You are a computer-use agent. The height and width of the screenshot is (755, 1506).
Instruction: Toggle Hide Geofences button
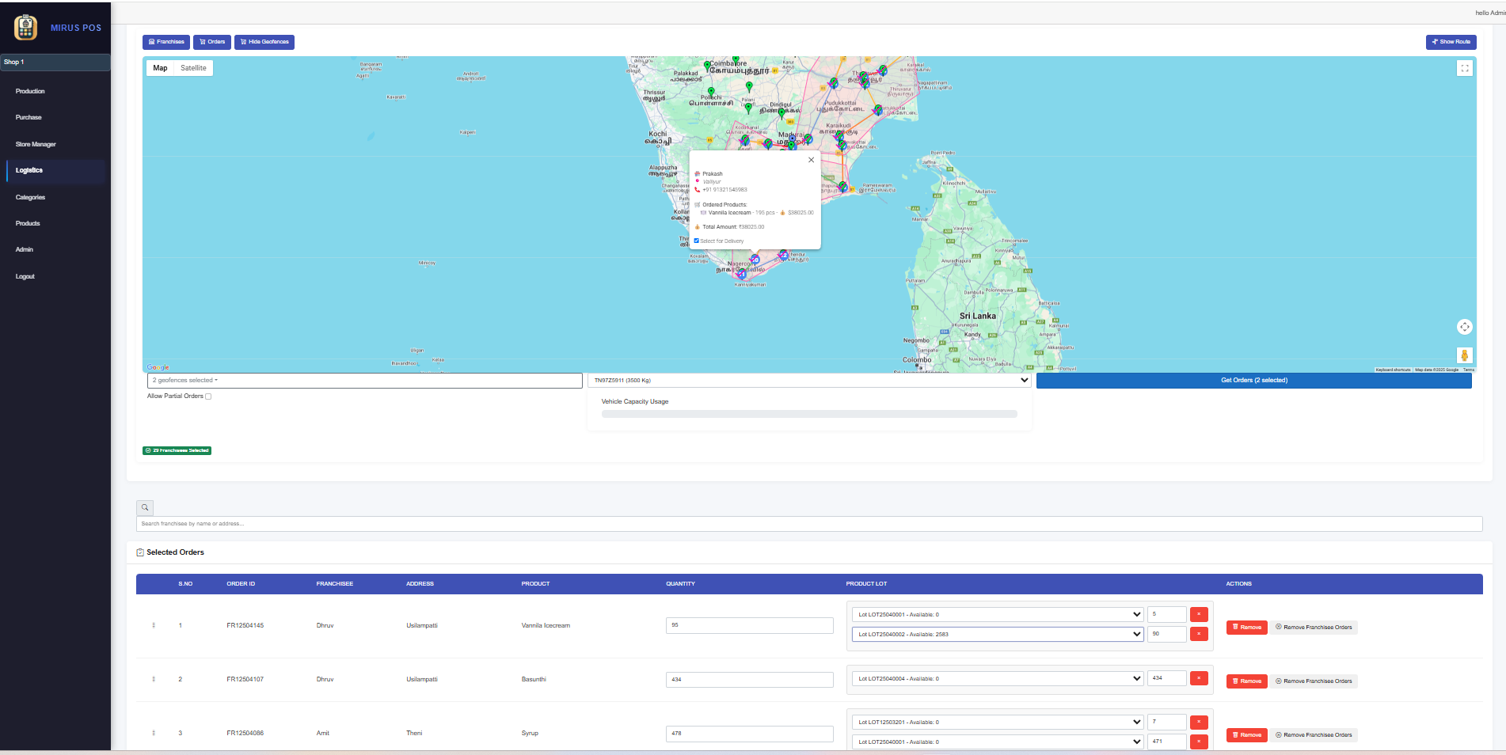(264, 42)
